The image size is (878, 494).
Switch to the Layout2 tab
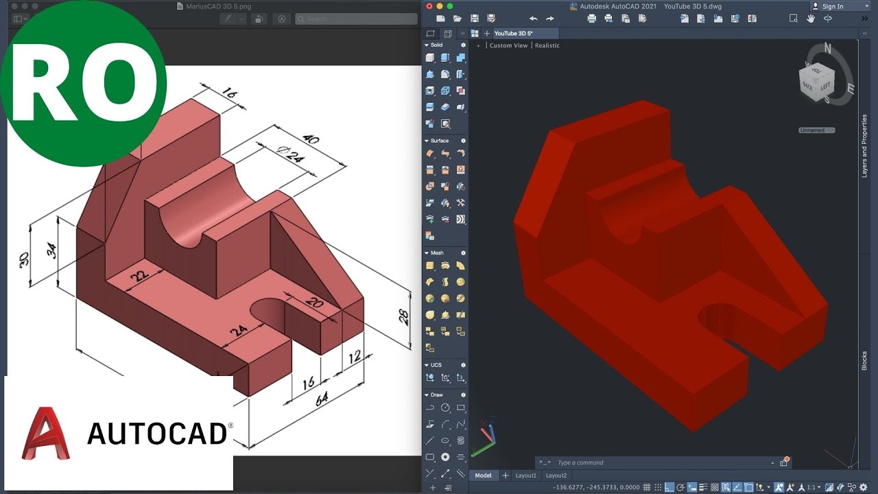pyautogui.click(x=556, y=475)
